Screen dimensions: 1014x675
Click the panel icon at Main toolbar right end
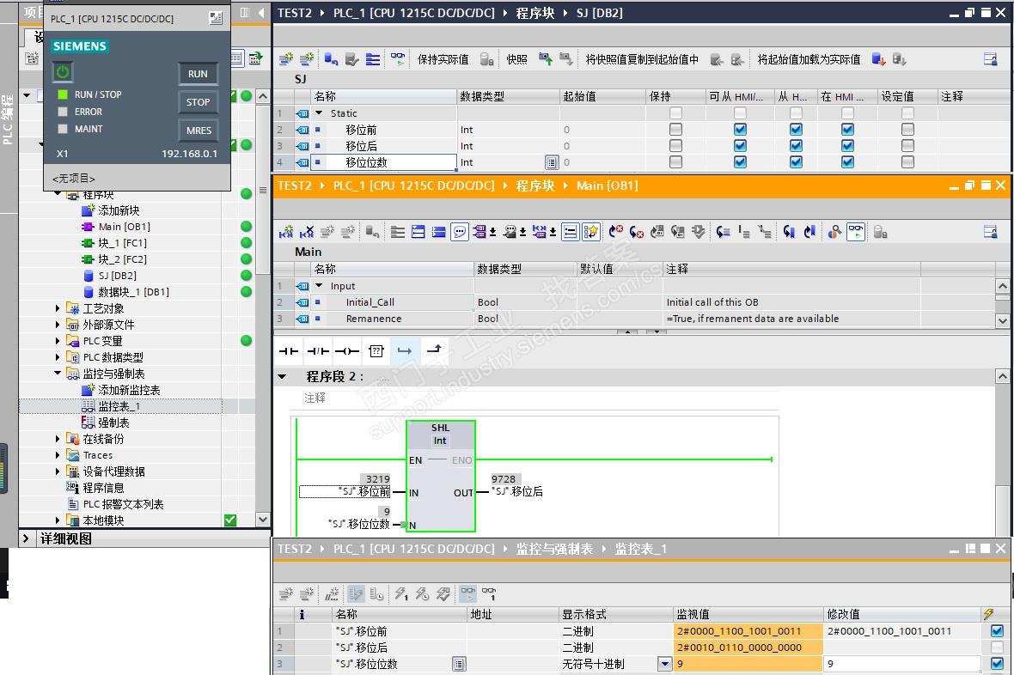pos(990,232)
